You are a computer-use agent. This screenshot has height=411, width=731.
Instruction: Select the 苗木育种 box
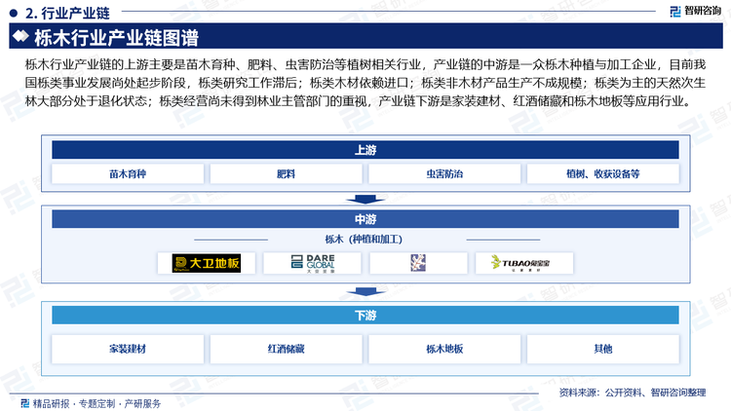coord(128,173)
